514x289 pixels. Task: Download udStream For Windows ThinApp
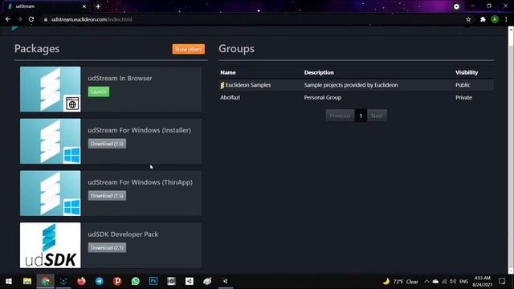tap(107, 196)
